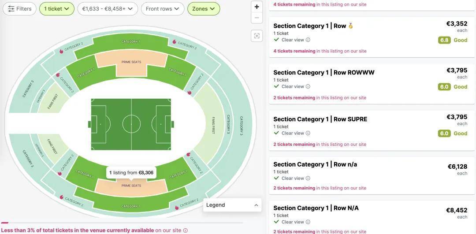Open the 1 ticket quantity dropdown
Viewport: 476px width, 234px height.
[x=56, y=9]
